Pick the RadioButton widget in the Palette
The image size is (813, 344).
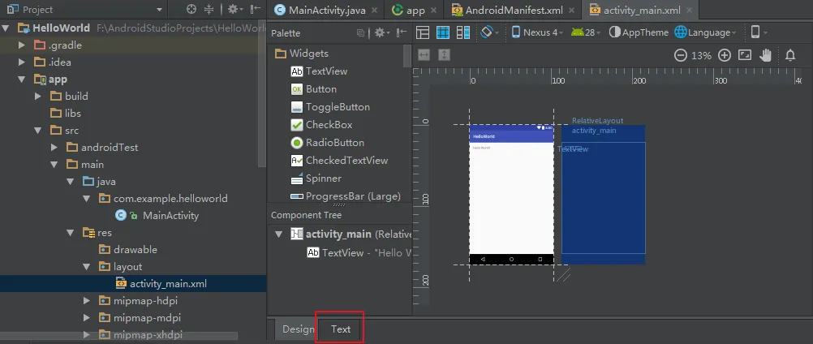click(328, 143)
